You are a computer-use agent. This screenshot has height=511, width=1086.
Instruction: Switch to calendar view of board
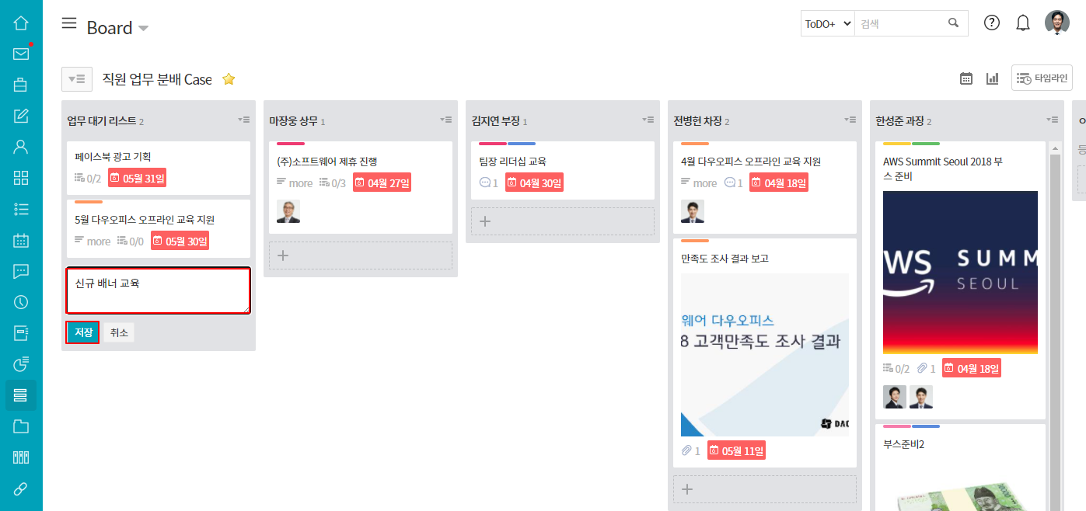coord(966,78)
